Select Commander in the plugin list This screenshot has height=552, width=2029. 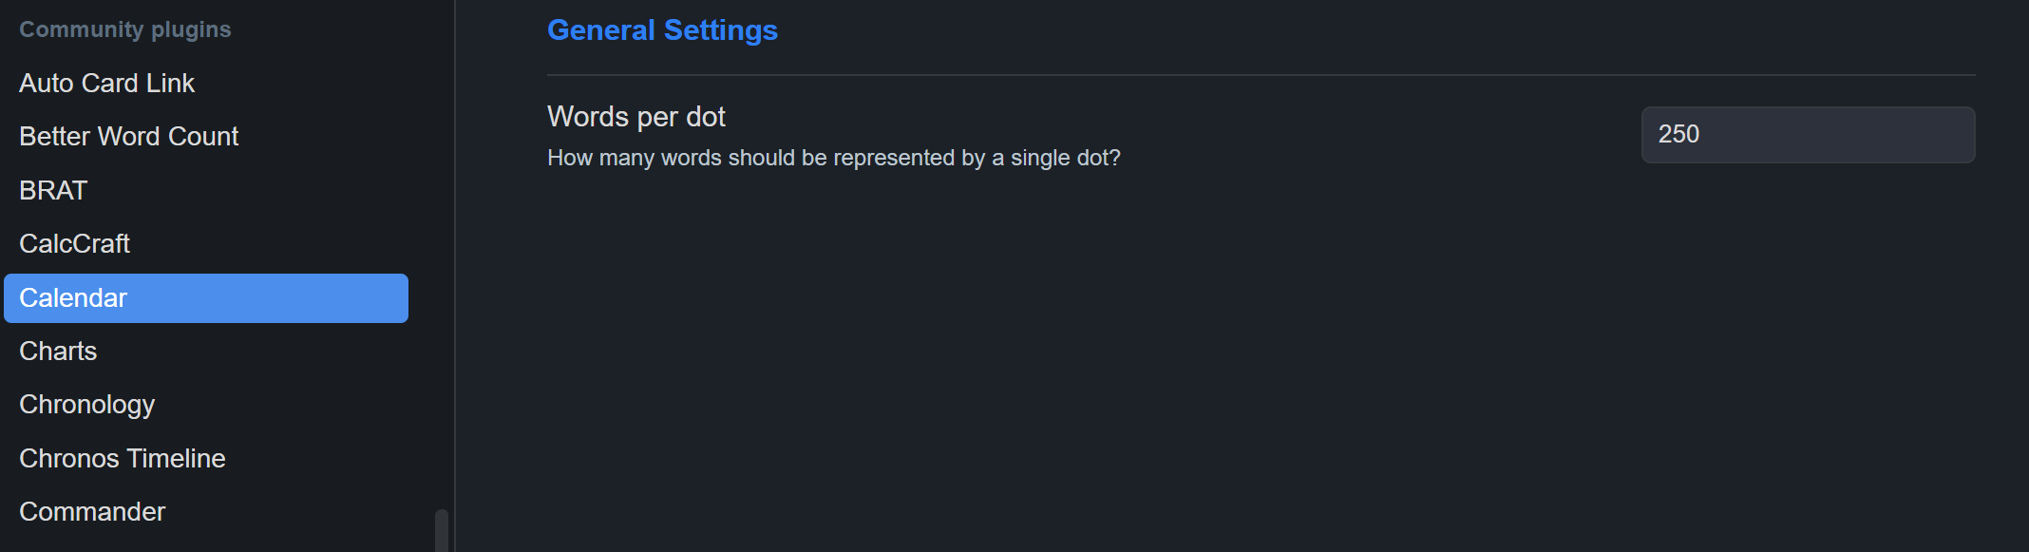coord(92,512)
